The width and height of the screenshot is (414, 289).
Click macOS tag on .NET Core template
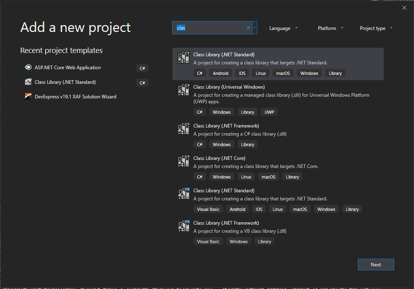coord(269,177)
